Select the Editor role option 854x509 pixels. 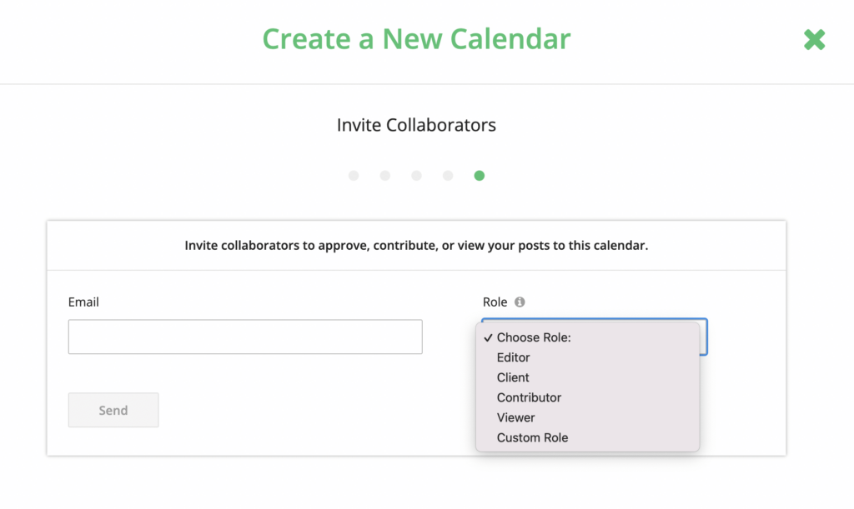[513, 357]
